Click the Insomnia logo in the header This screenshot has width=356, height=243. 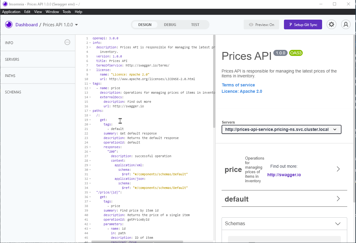point(9,24)
